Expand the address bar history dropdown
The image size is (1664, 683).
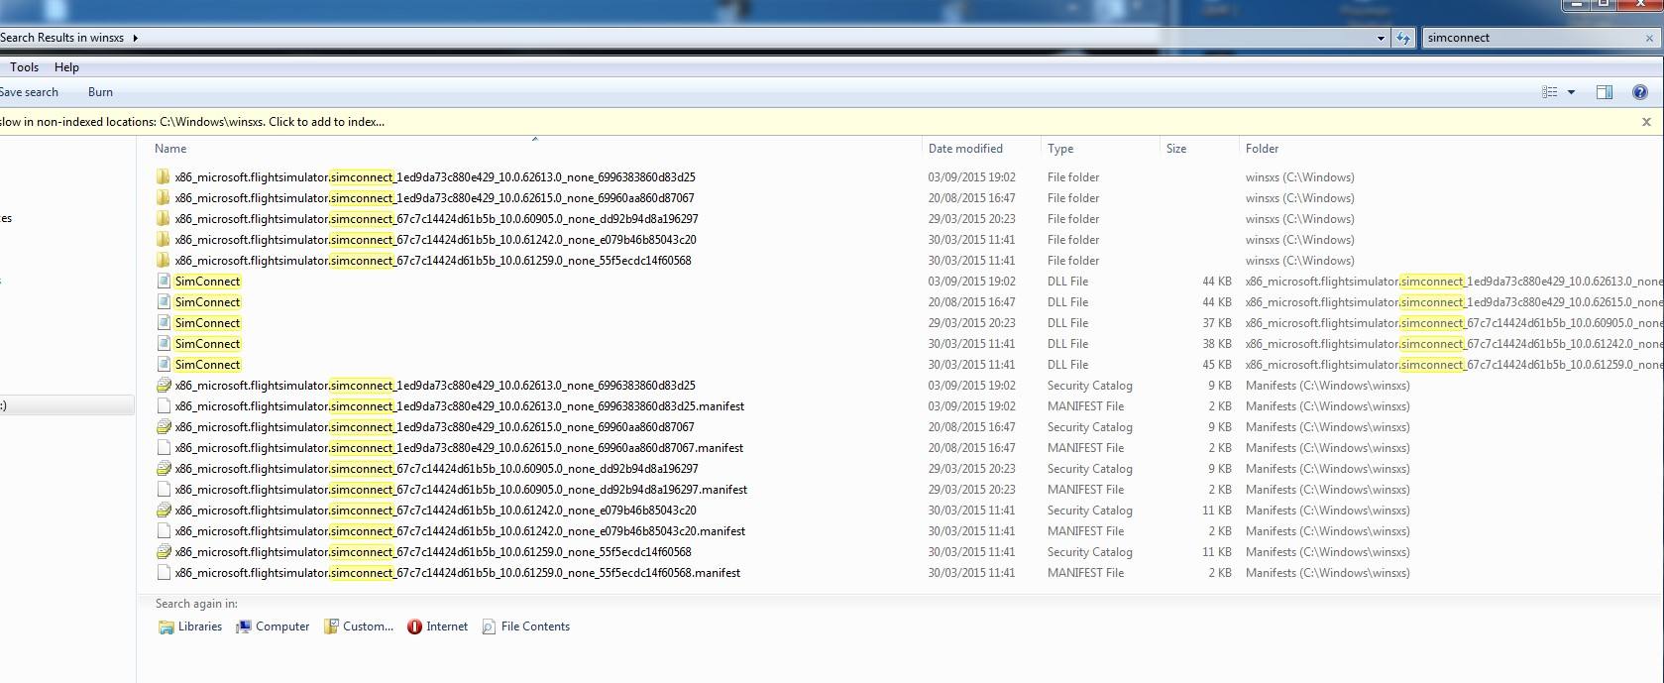(x=1381, y=38)
